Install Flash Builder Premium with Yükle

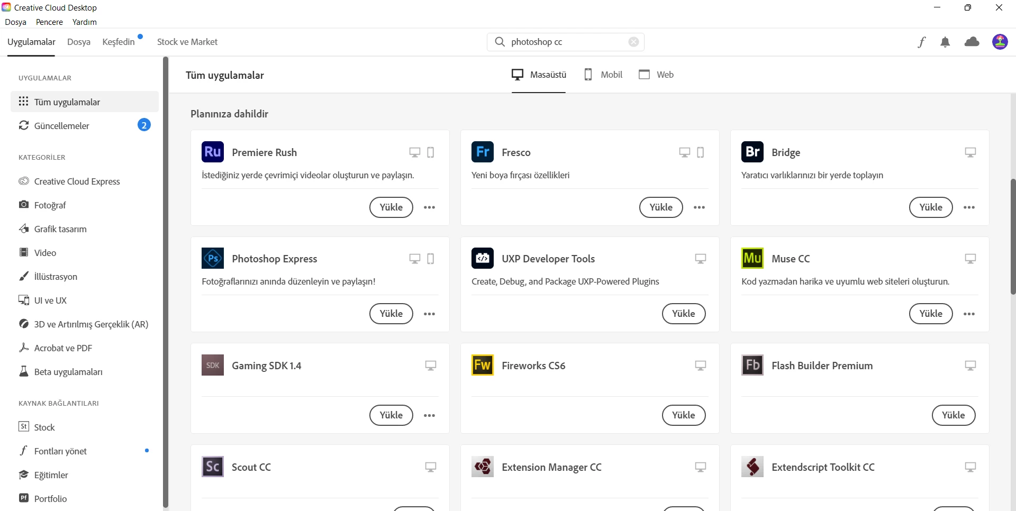[x=954, y=415]
